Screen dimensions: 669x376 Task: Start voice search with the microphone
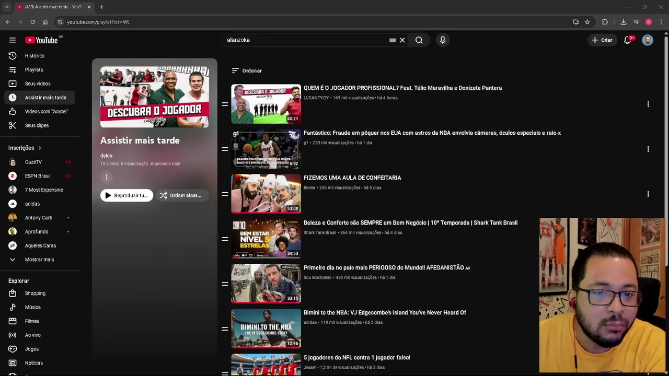[443, 40]
